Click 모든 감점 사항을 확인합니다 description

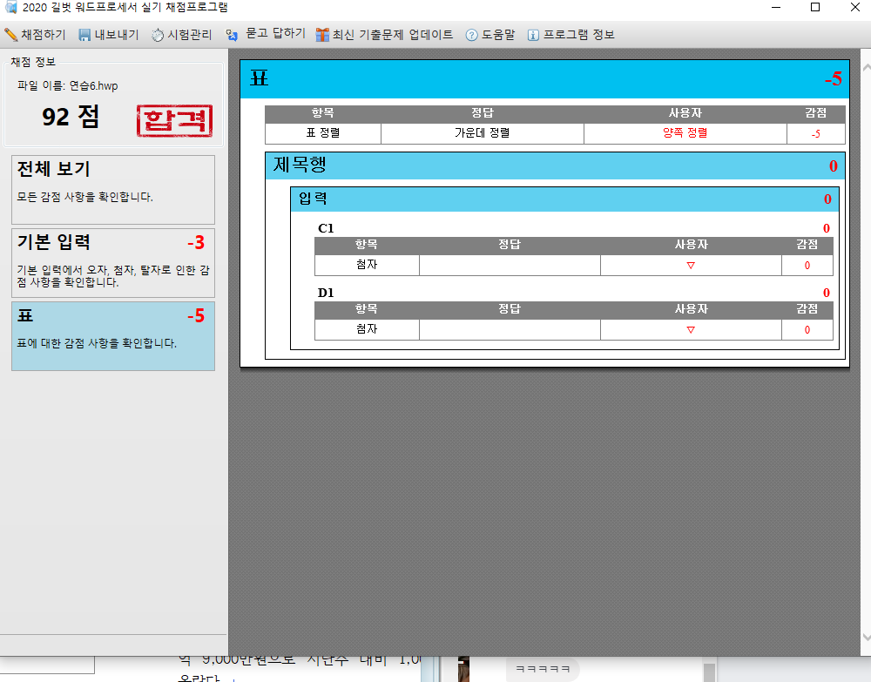click(x=85, y=197)
